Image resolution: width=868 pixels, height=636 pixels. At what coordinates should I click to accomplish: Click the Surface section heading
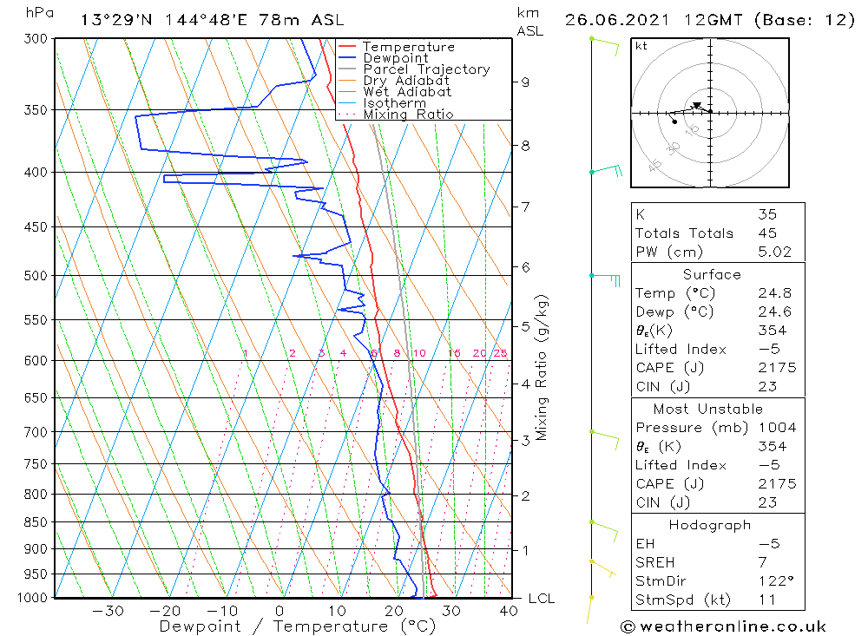[712, 274]
